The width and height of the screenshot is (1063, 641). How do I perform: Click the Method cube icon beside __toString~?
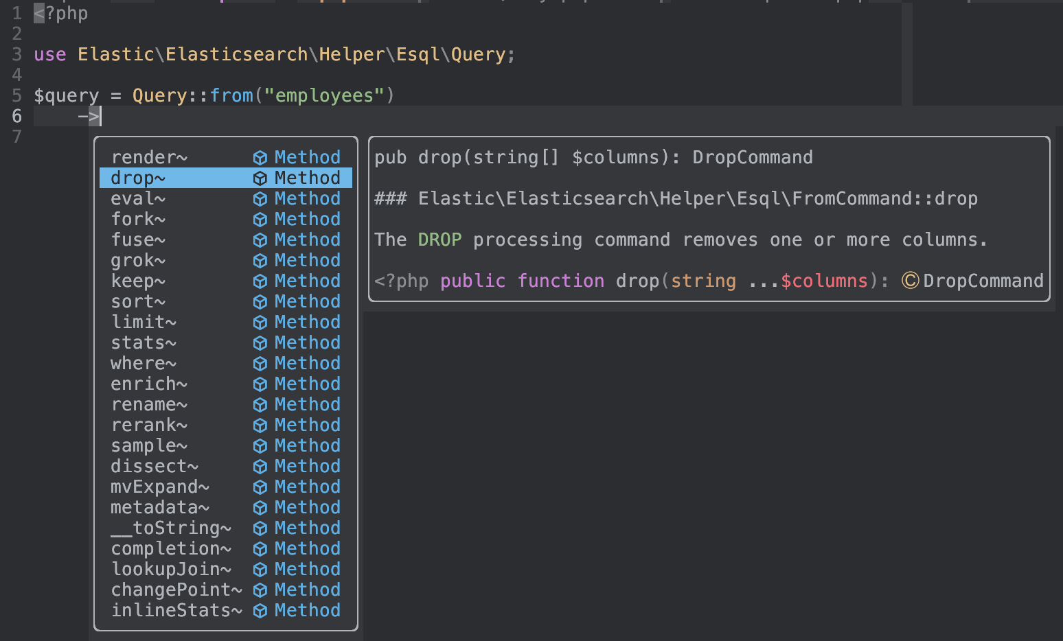click(x=261, y=528)
